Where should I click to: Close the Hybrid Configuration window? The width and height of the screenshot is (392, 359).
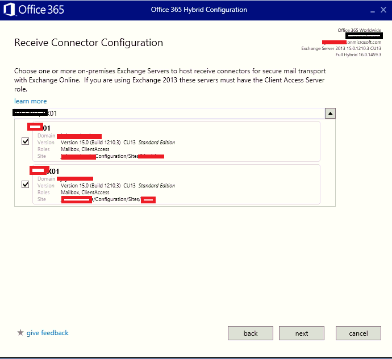[x=383, y=10]
